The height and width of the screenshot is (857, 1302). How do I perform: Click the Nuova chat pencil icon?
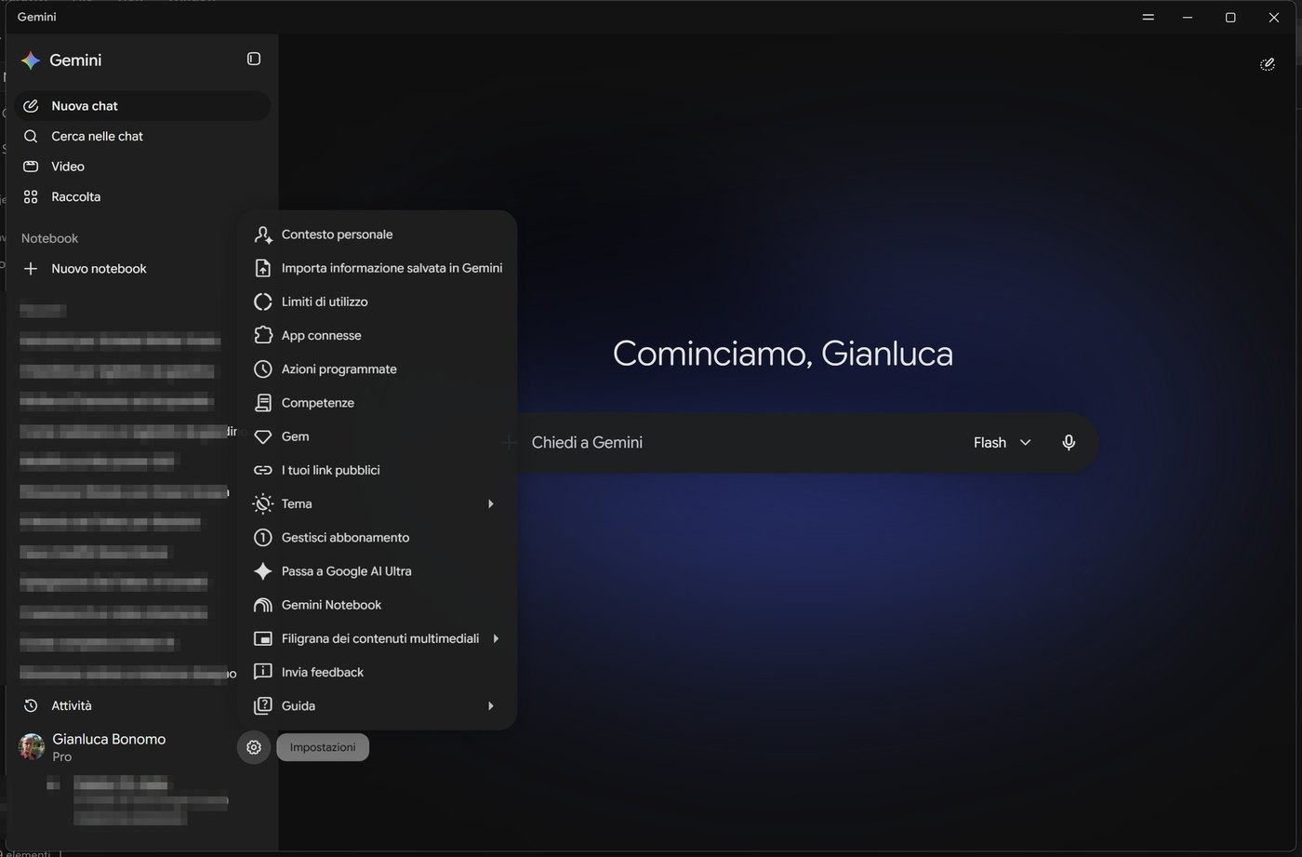coord(31,106)
